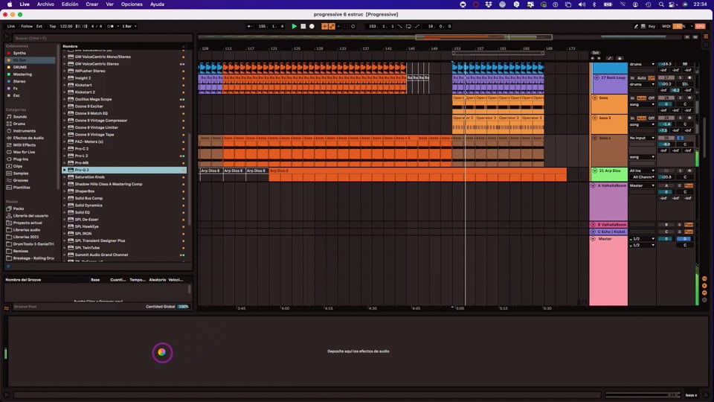Expand the Ozone 9 Exciter row
The image size is (714, 402).
[65, 106]
